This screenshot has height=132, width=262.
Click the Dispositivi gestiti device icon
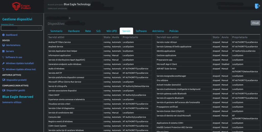pyautogui.click(x=4, y=90)
